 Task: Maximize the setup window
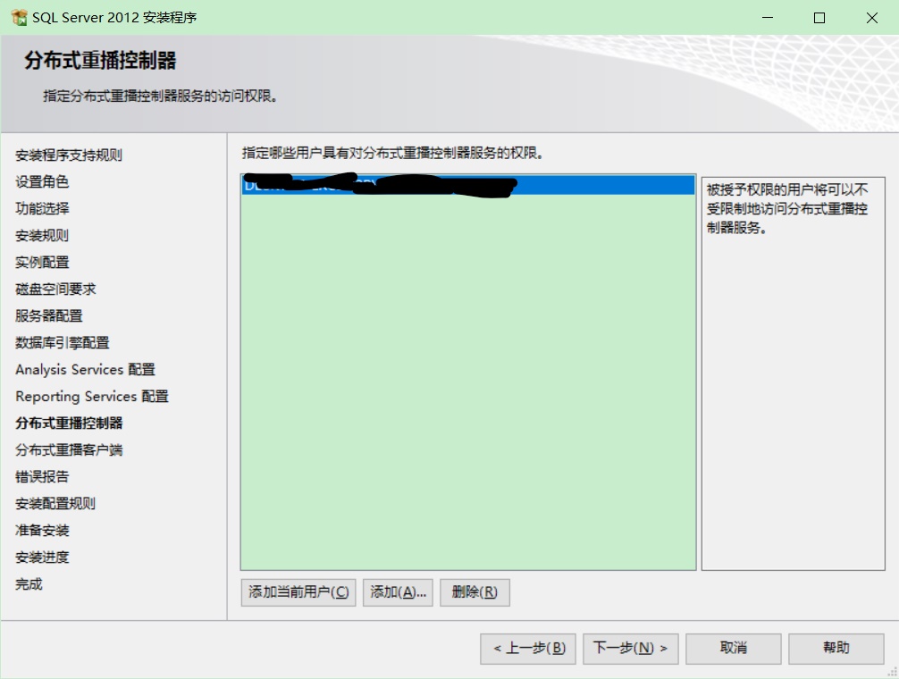pyautogui.click(x=819, y=18)
